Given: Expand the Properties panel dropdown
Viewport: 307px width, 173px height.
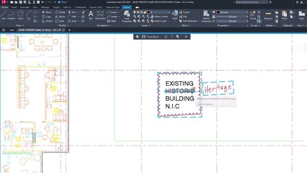Looking at the screenshot, I should point(224,25).
